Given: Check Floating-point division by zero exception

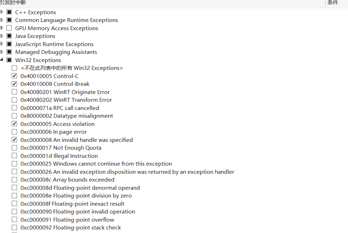Looking at the screenshot, I should [15, 195].
